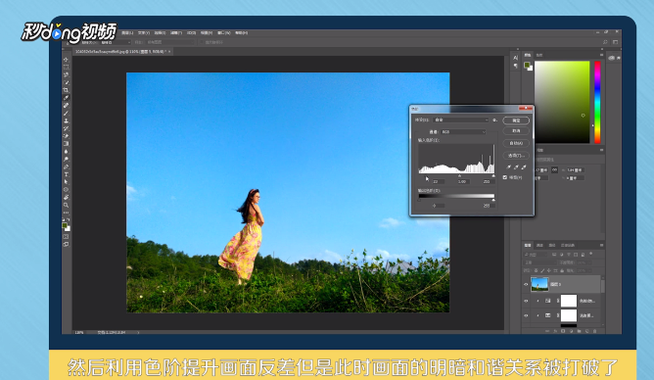Image resolution: width=654 pixels, height=380 pixels.
Task: Select the Eraser tool
Action: coord(66,136)
